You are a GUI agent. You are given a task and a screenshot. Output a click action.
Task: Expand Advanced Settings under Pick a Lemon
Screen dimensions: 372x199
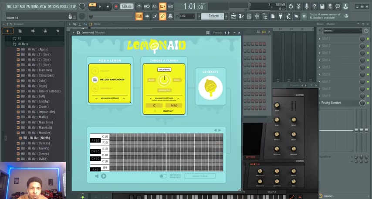[x=110, y=98]
